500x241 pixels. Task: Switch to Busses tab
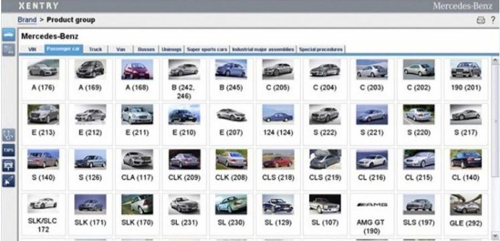tap(146, 49)
